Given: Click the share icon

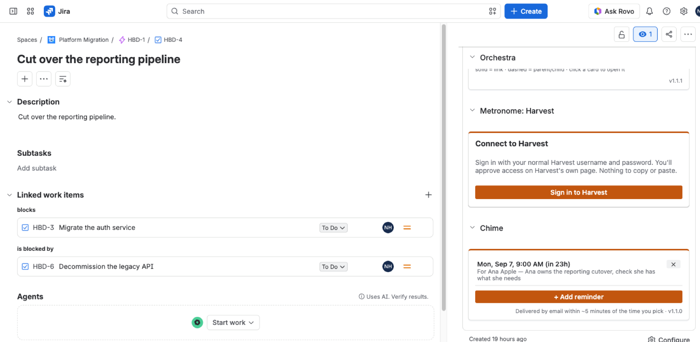Looking at the screenshot, I should pos(669,34).
